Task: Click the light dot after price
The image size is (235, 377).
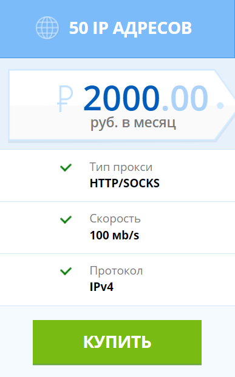Action: point(220,105)
